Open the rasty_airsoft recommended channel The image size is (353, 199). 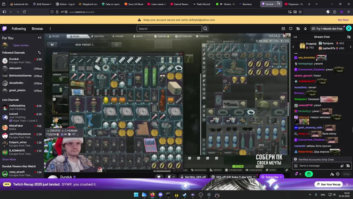(22, 174)
